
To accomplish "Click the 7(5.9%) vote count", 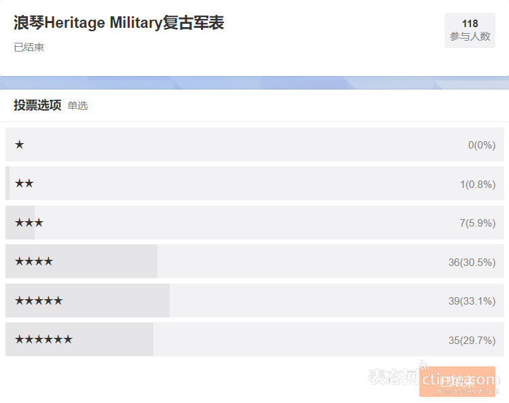I will click(477, 223).
